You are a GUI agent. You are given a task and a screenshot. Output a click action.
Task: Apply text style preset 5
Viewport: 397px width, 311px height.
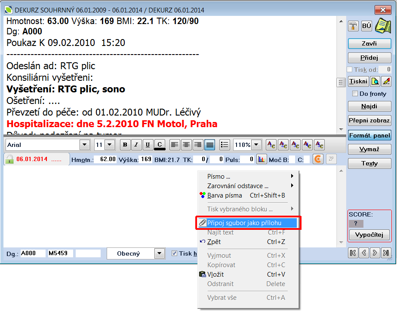click(x=319, y=145)
